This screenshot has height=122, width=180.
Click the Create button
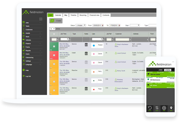point(56,21)
